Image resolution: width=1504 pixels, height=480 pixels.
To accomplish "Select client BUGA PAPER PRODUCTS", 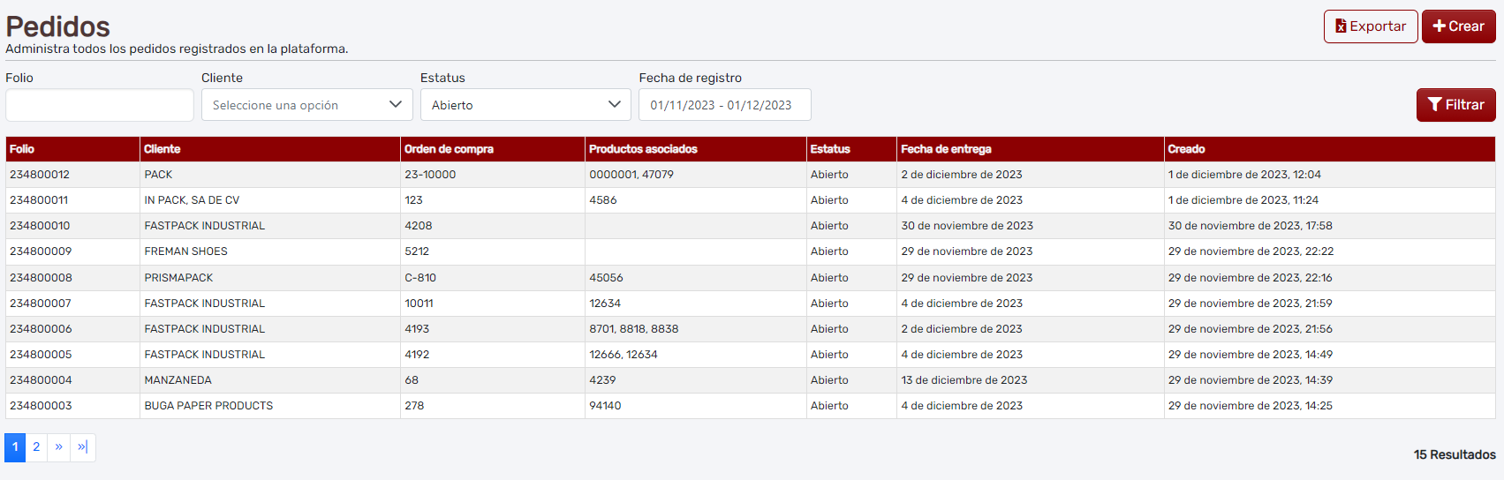I will pos(208,406).
